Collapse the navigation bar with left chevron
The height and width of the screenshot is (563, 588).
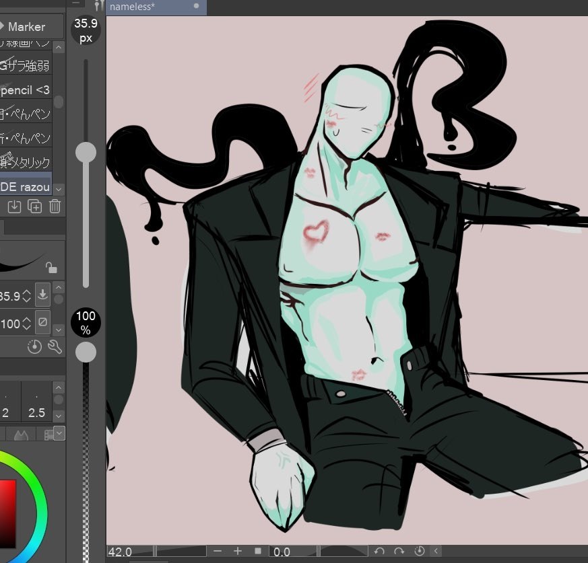[436, 551]
